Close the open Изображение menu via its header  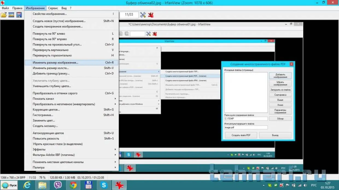tap(35, 8)
